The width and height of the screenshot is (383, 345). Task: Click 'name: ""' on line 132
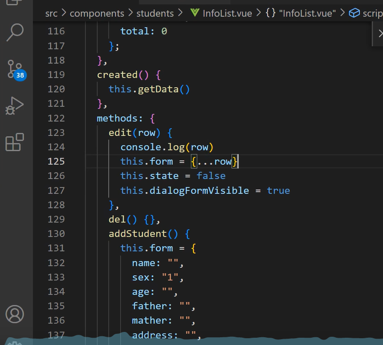pos(155,263)
